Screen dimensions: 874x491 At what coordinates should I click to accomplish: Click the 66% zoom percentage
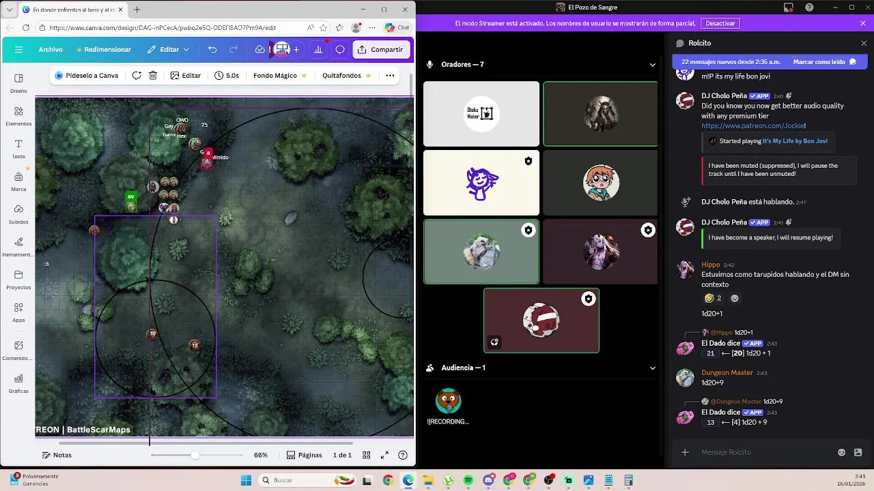(x=261, y=455)
